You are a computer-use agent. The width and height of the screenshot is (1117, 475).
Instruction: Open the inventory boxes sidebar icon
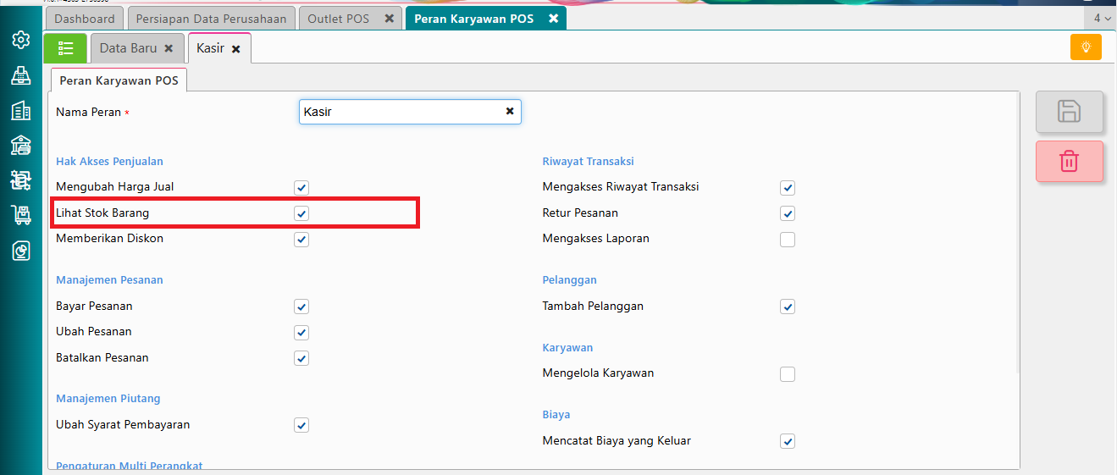(21, 180)
